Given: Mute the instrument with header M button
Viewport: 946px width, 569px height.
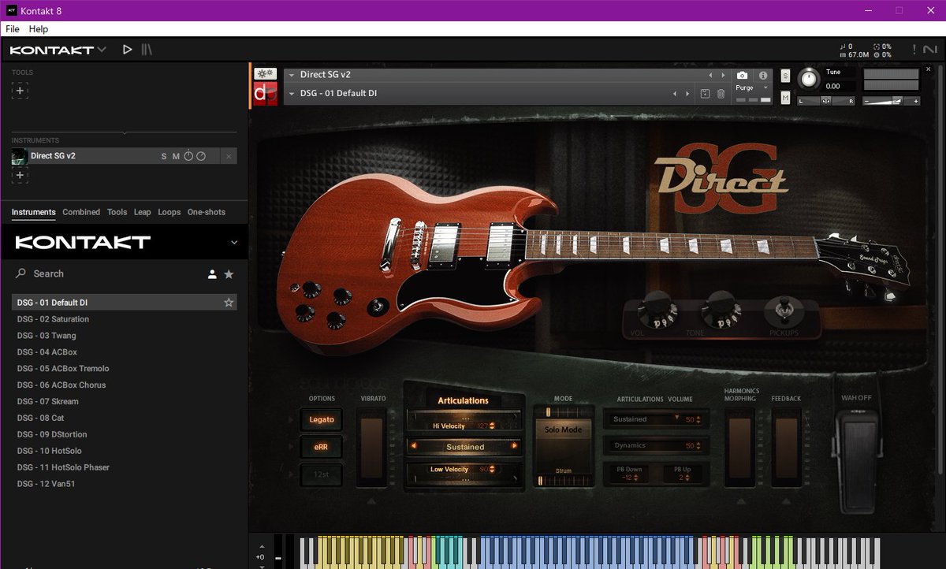Looking at the screenshot, I should [x=785, y=97].
